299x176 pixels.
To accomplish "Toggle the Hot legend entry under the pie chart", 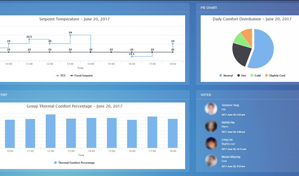I will click(241, 75).
